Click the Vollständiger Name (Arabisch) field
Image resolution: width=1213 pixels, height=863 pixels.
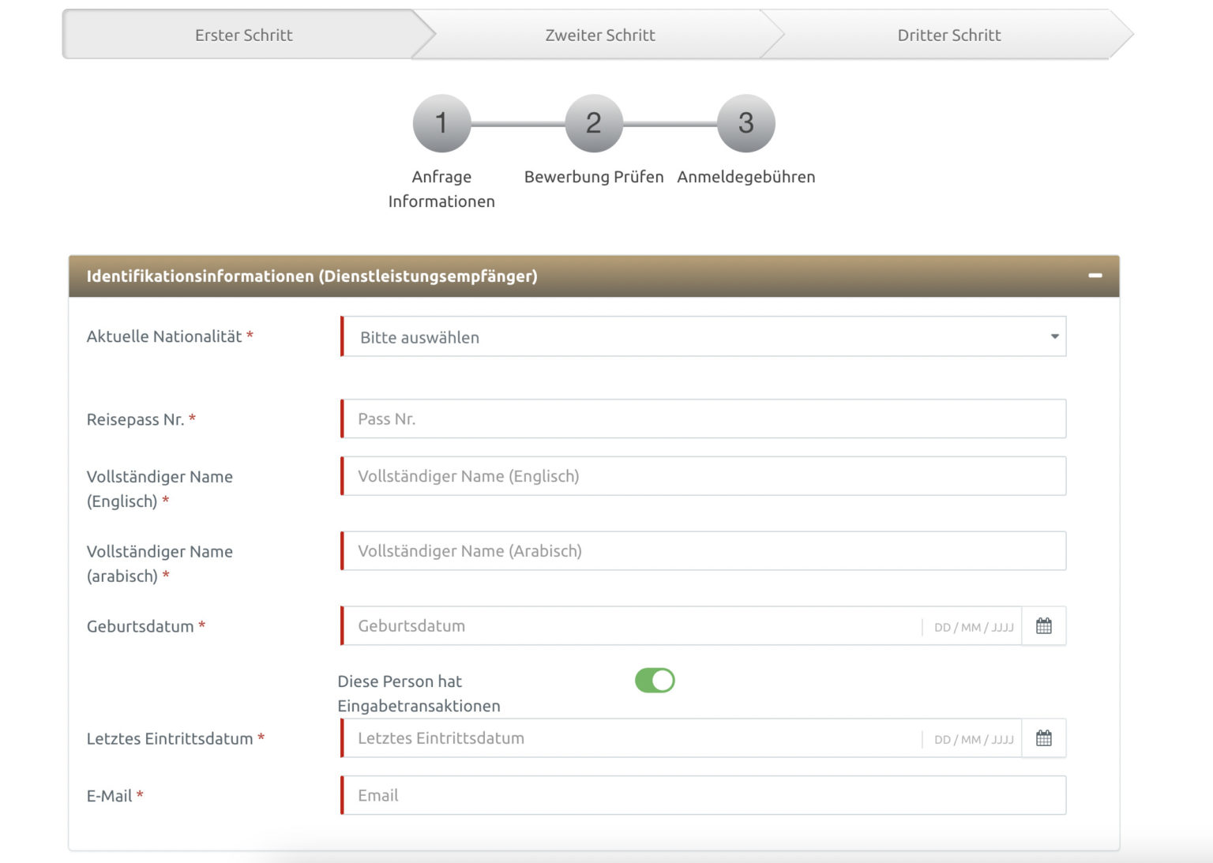coord(704,551)
